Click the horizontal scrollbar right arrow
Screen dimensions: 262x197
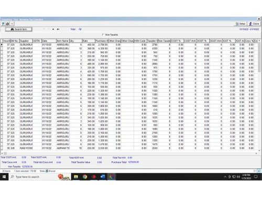pyautogui.click(x=256, y=153)
